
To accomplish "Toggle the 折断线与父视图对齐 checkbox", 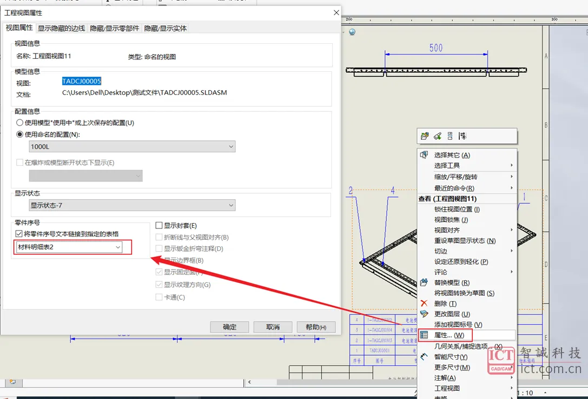I will pyautogui.click(x=159, y=238).
